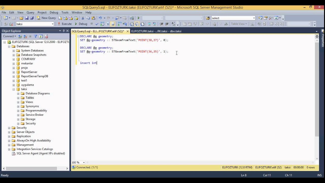Click the green Start arrow in top toolbar
Screen dimensions: 325x183
[x=138, y=18]
